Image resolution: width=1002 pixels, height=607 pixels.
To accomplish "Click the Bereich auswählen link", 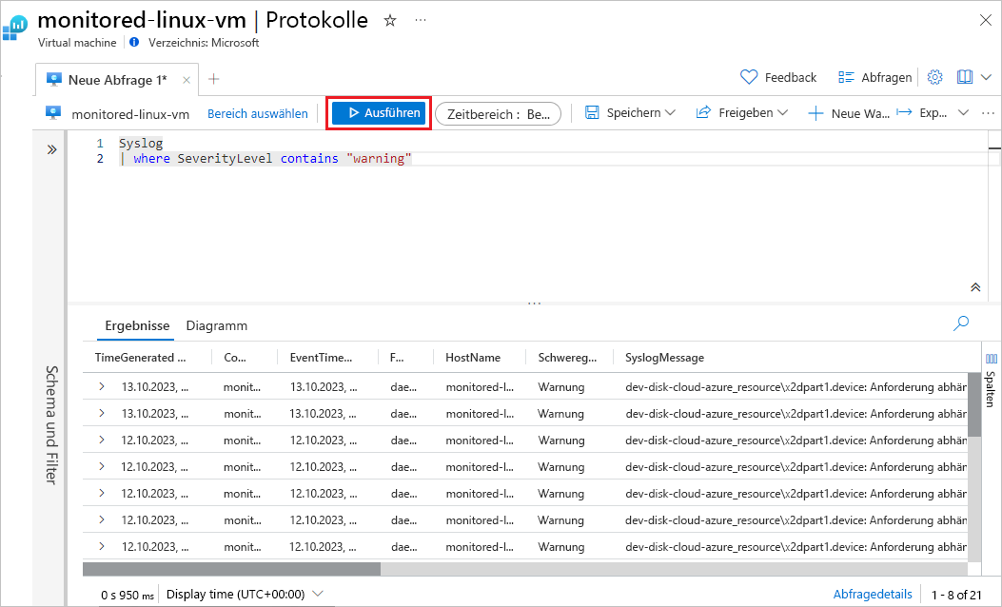I will 258,114.
